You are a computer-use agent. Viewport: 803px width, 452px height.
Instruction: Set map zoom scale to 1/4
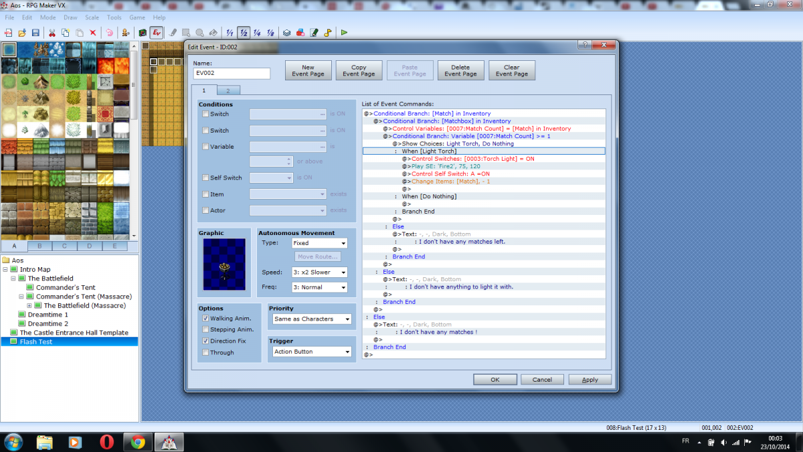[257, 32]
